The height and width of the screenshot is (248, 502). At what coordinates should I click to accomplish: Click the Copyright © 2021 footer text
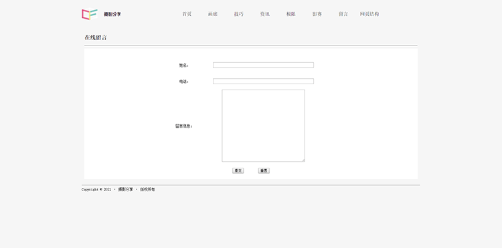tap(96, 190)
